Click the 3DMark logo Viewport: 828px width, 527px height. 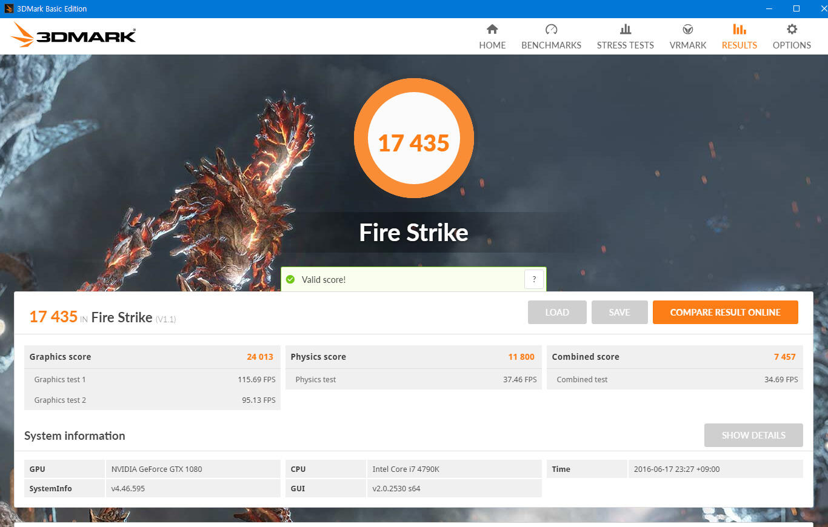[73, 35]
